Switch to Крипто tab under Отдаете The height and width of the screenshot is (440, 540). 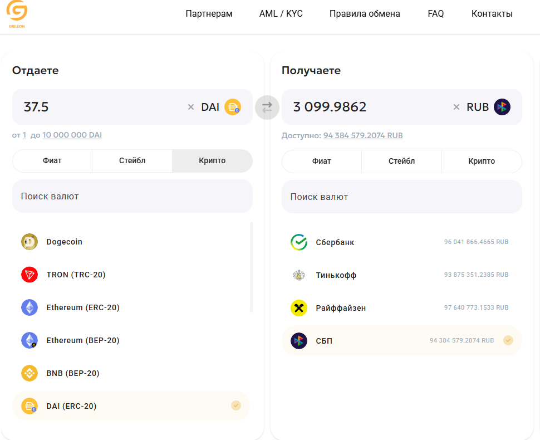point(212,160)
